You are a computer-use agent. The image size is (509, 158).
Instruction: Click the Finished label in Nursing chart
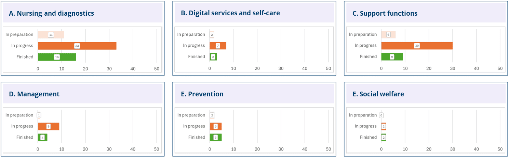[x=25, y=57]
